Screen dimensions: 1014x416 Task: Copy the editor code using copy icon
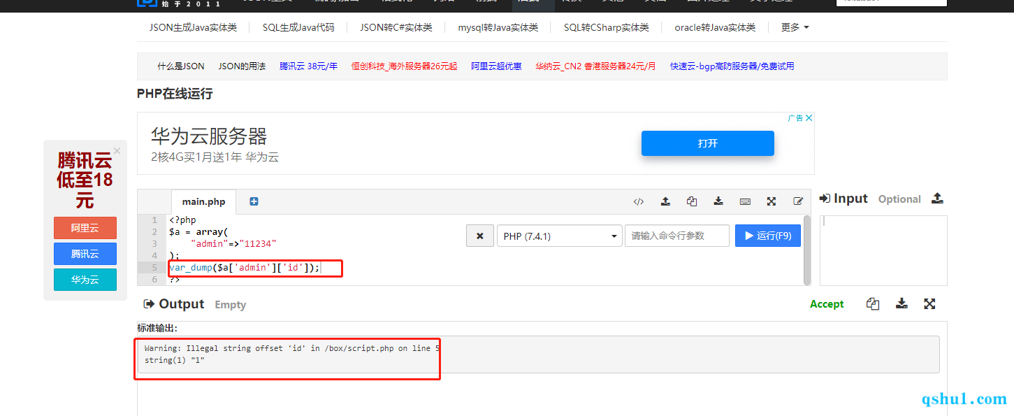click(692, 201)
